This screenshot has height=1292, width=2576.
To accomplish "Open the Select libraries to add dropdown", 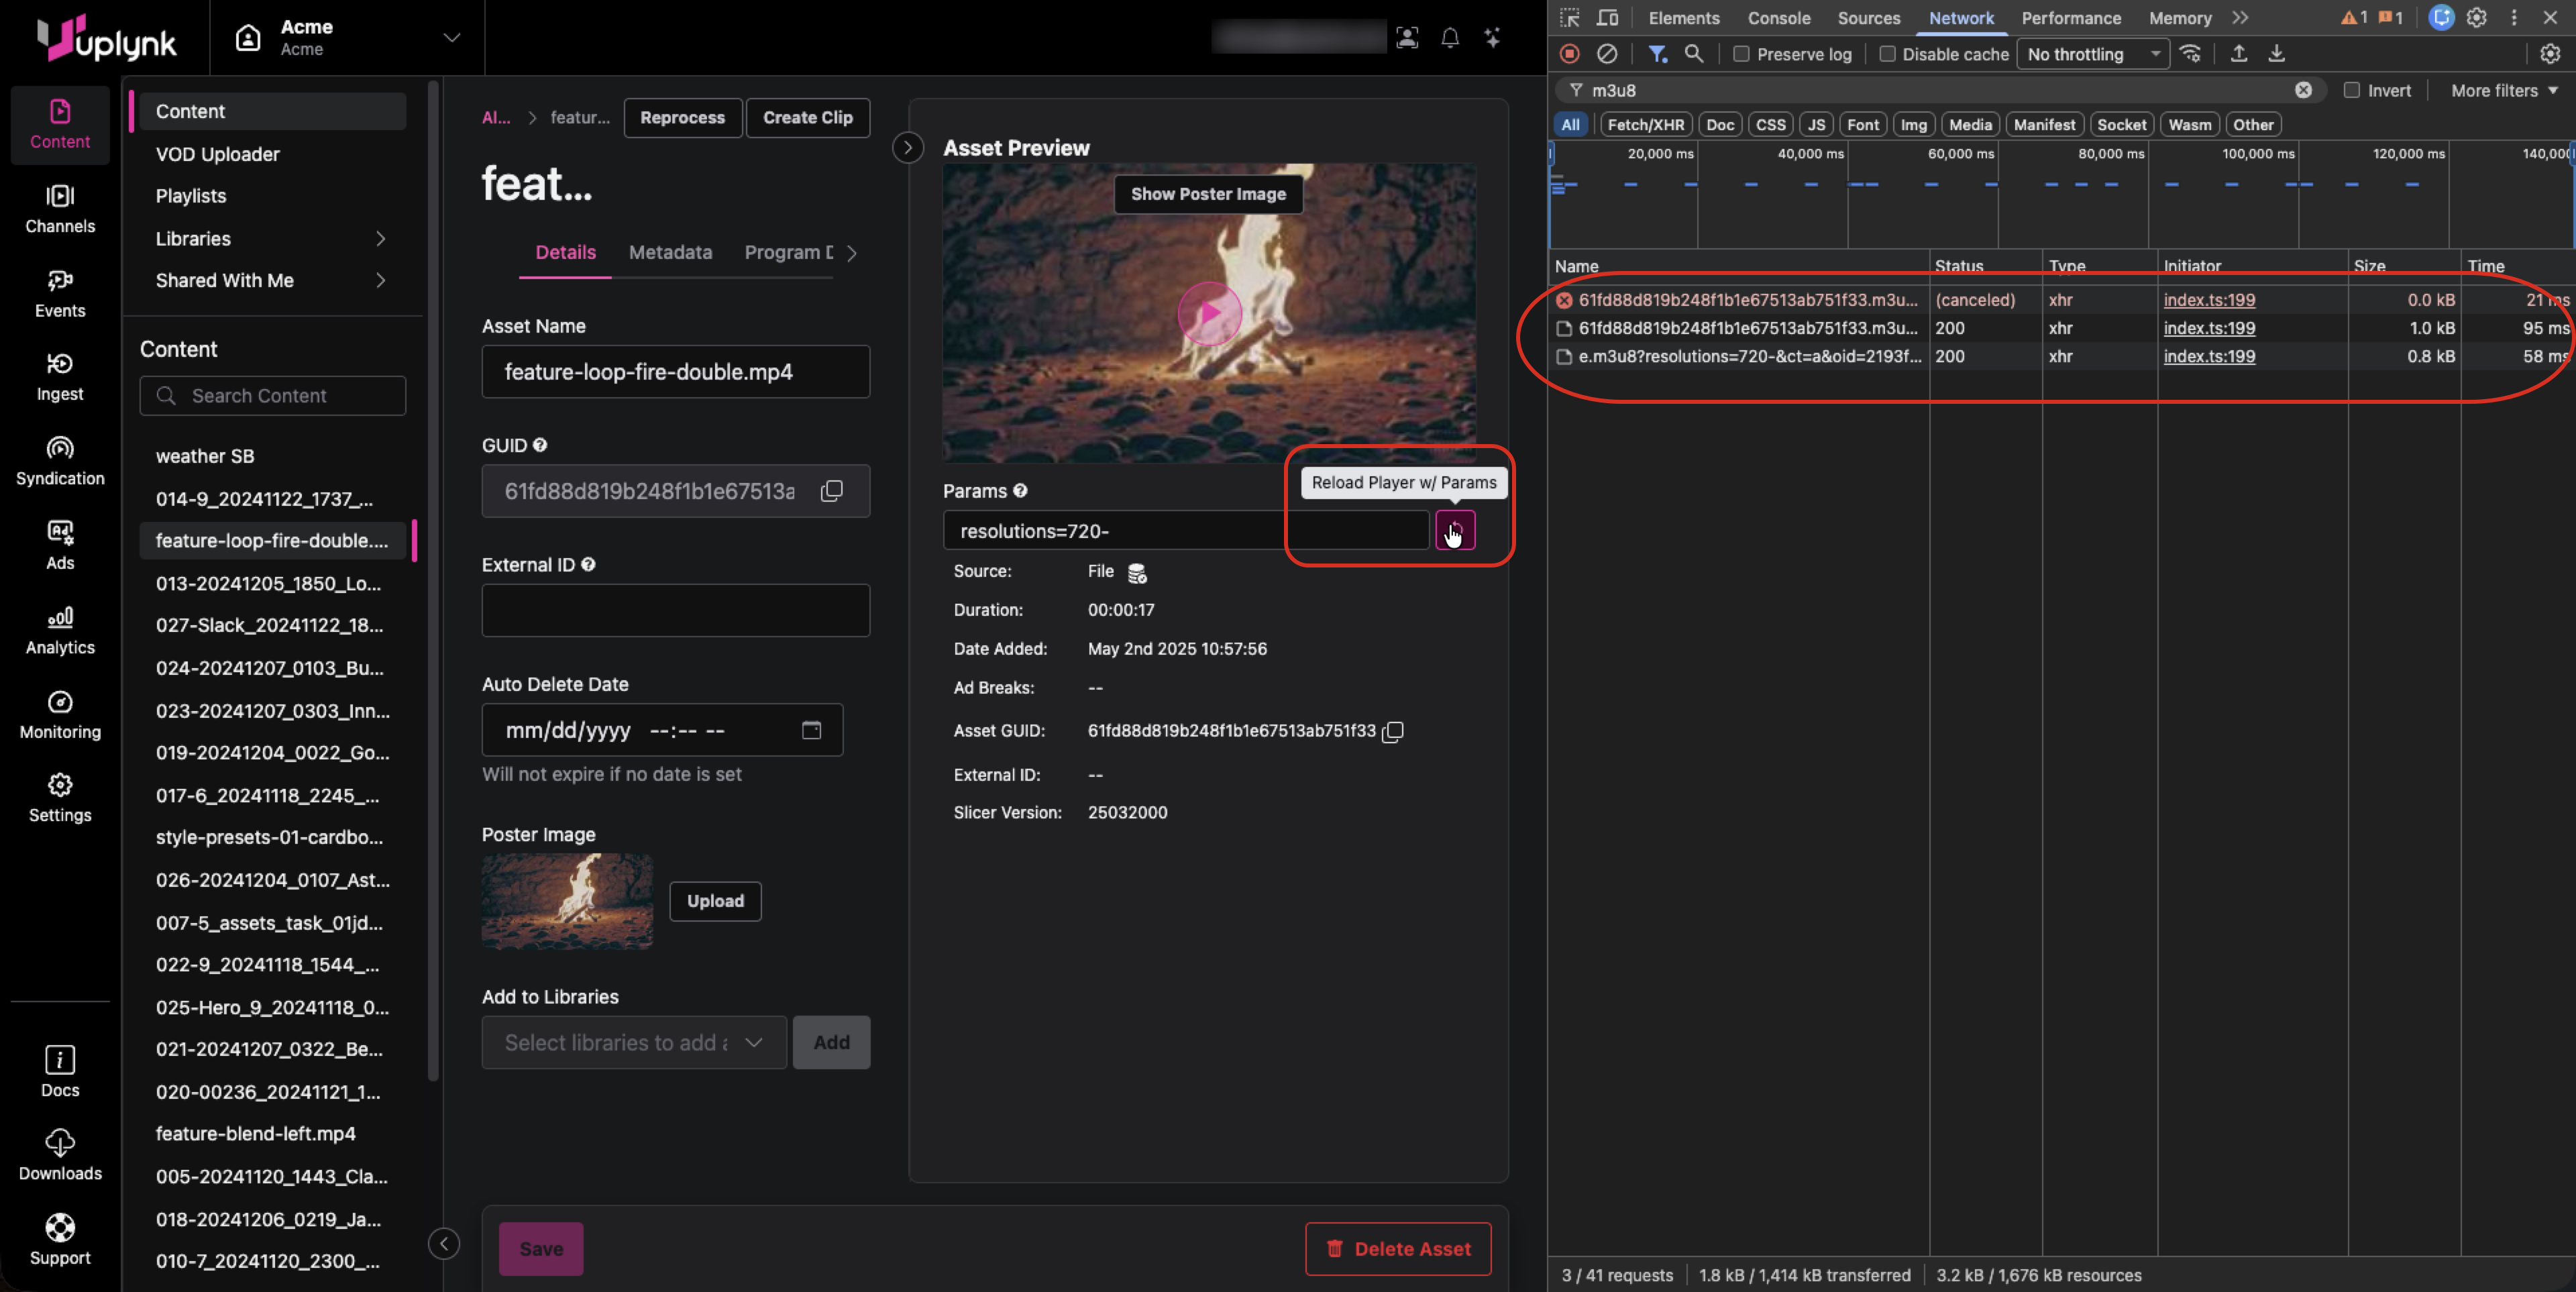I will [x=633, y=1043].
